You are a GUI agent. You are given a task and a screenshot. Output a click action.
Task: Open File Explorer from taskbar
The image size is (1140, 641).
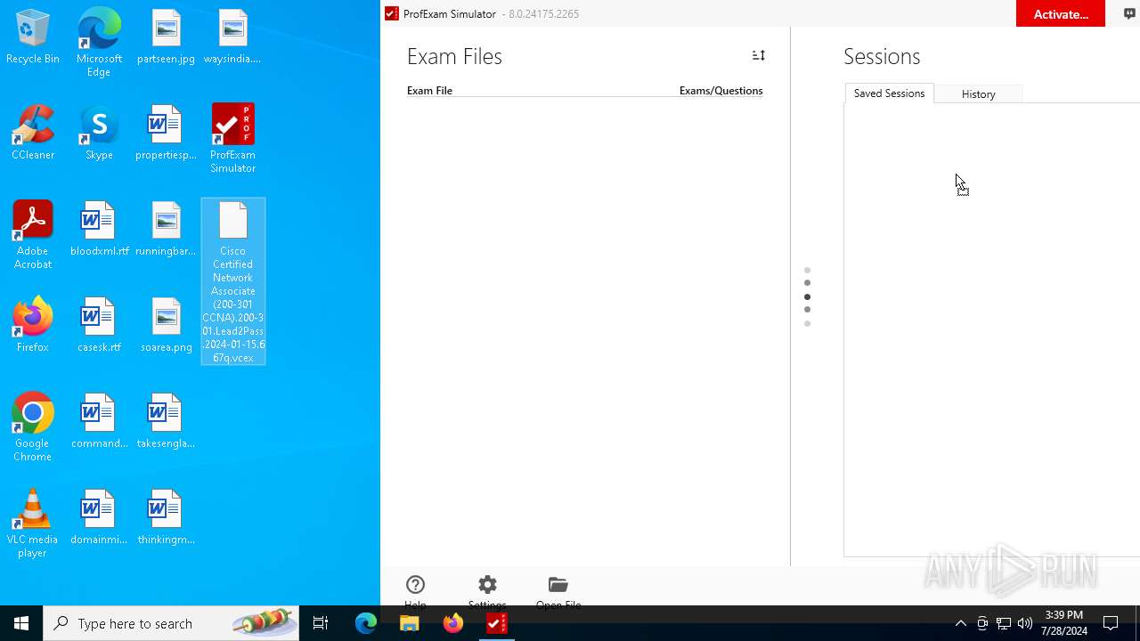click(x=410, y=623)
